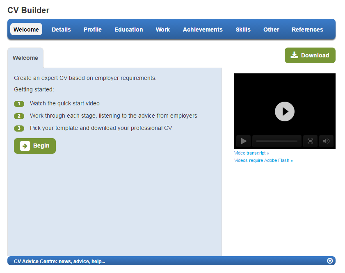Click the 'Getting started:' text
345x273 pixels.
click(x=34, y=89)
